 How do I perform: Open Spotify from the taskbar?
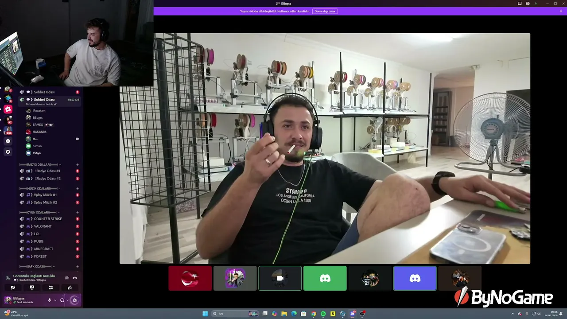pos(323,314)
